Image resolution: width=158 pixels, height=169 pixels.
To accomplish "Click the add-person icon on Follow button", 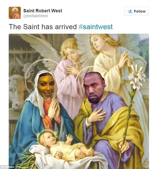I will [130, 11].
